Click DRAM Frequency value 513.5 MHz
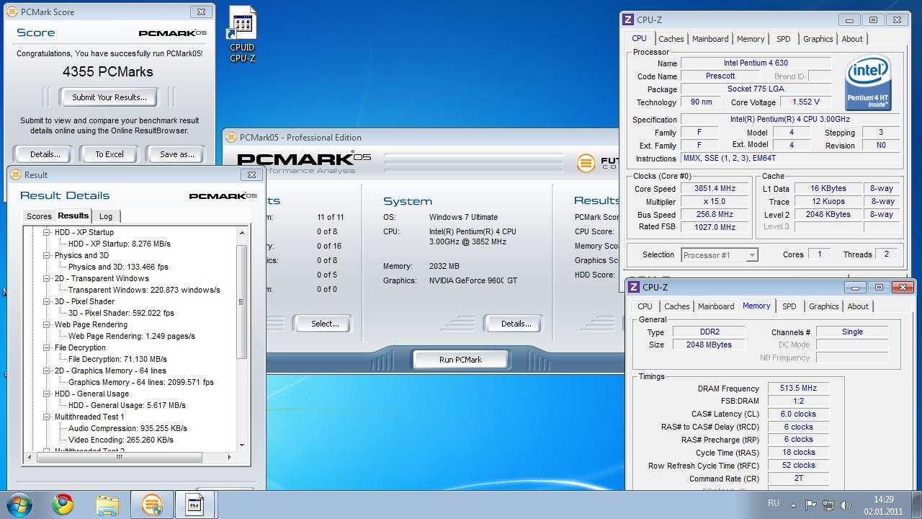 pos(797,388)
